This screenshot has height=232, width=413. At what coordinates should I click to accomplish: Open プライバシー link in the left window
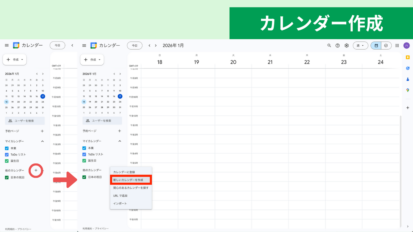pyautogui.click(x=24, y=229)
